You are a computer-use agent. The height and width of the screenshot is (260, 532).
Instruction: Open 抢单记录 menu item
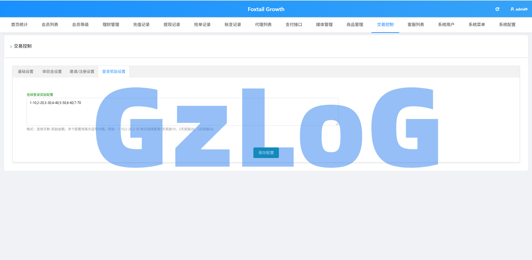pos(202,25)
